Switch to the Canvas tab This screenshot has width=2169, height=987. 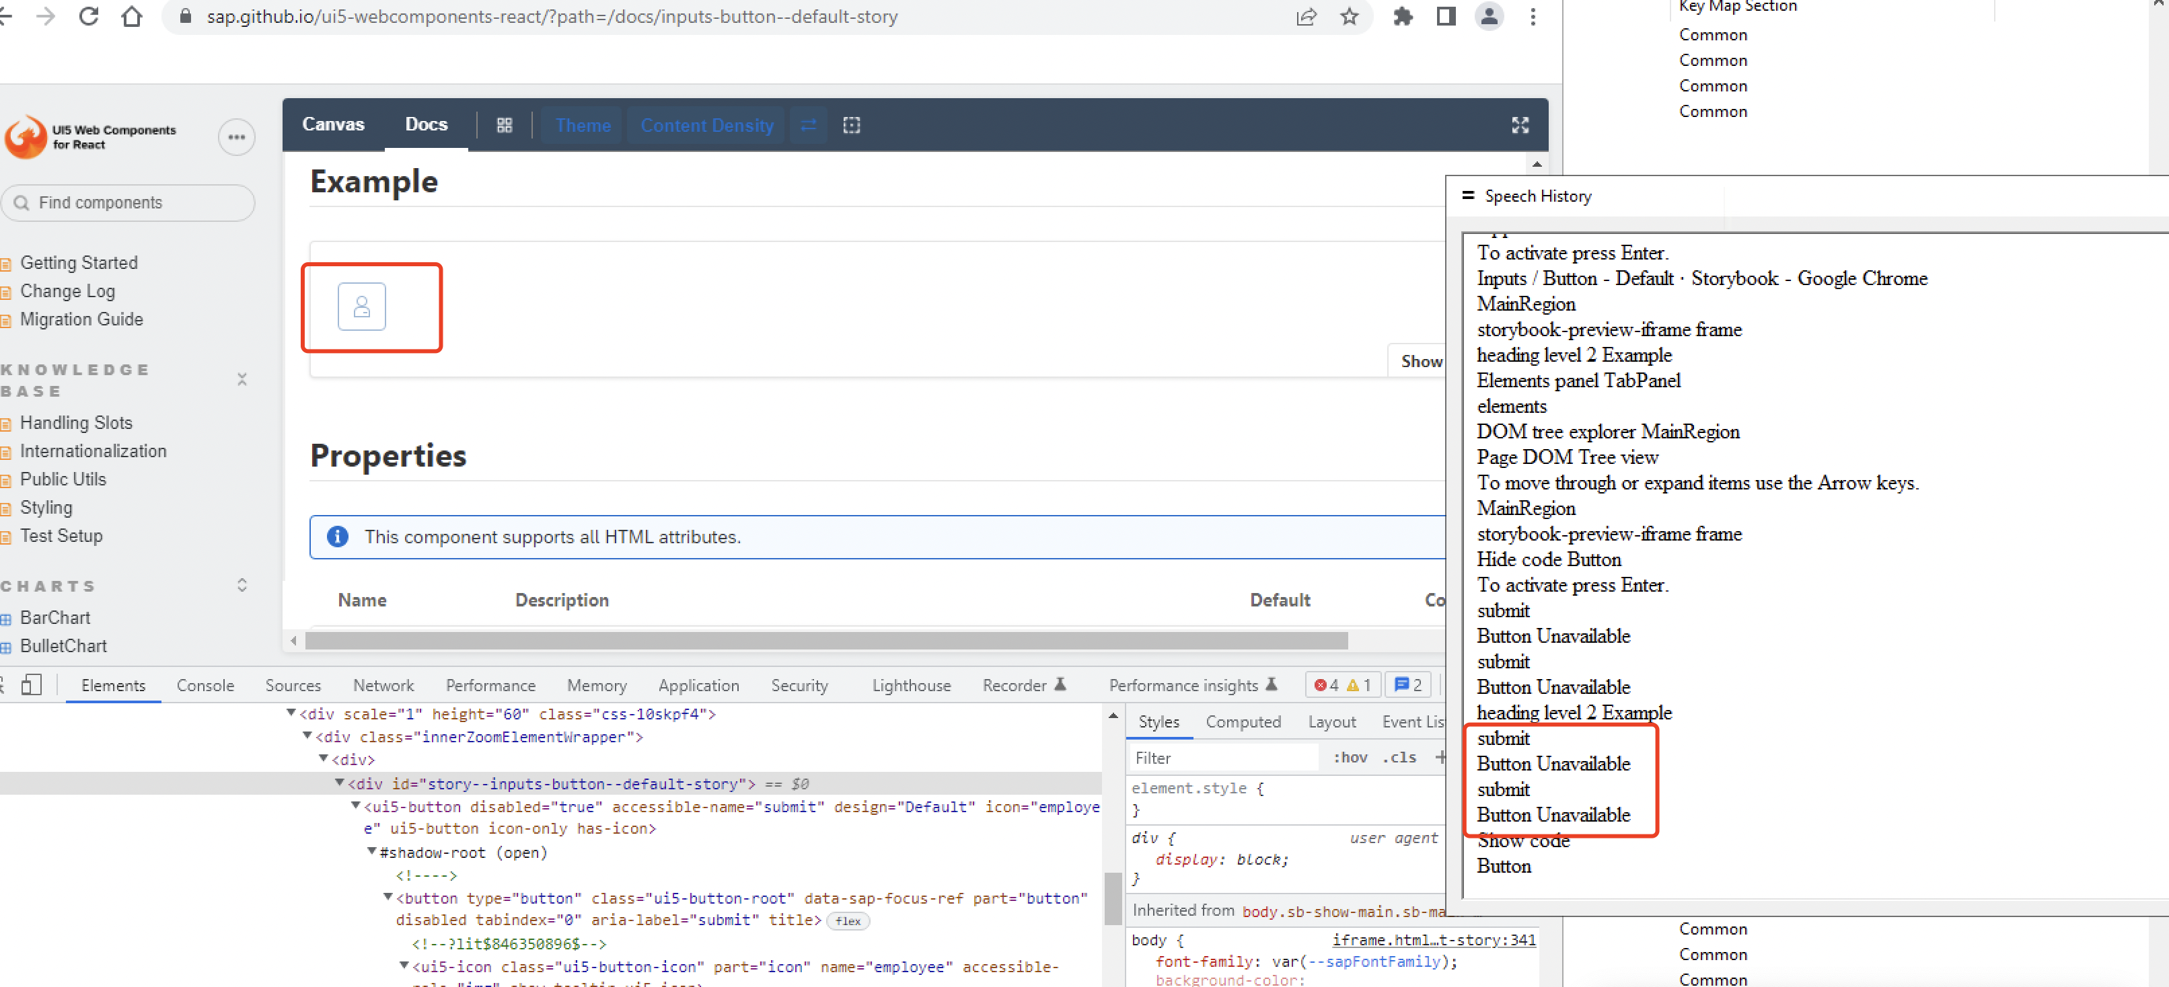click(x=334, y=124)
